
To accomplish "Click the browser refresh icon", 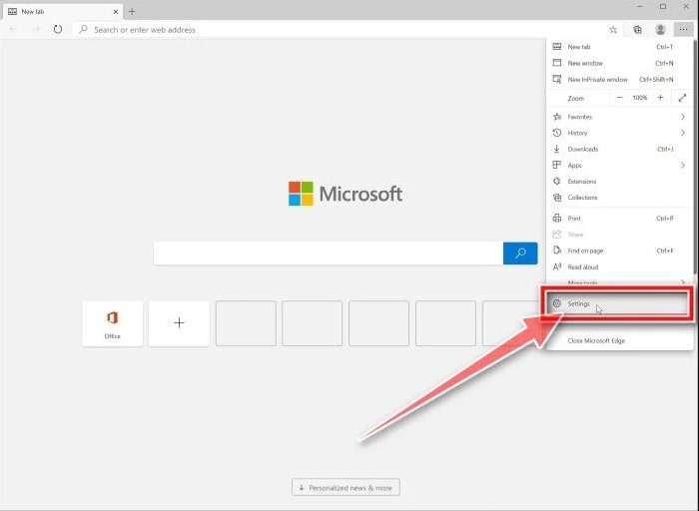I will 58,29.
